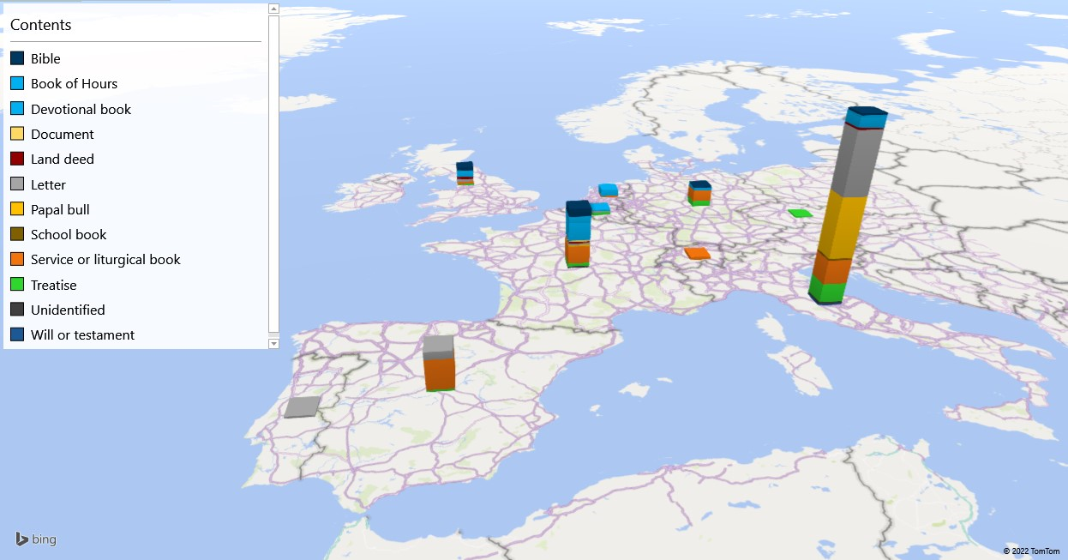This screenshot has width=1068, height=560.
Task: Click the small blue-green marker over Belgium
Action: 600,208
